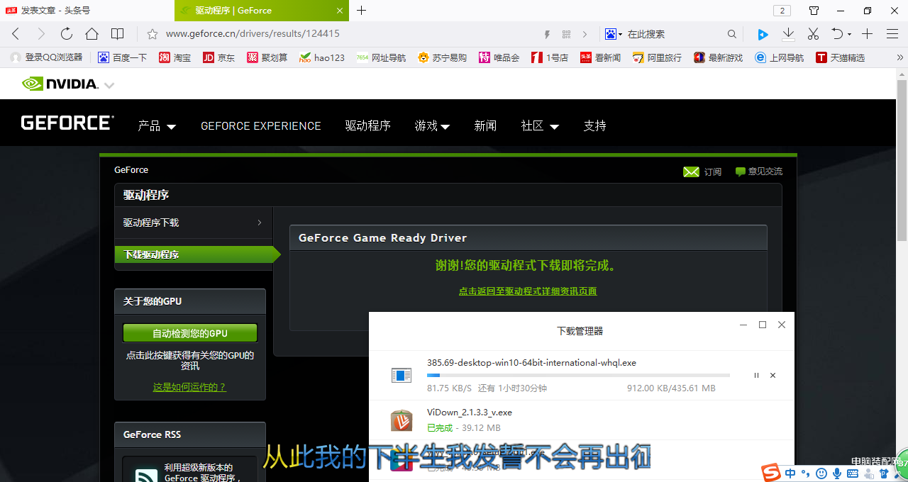Open 百度一下 bookmark
The width and height of the screenshot is (908, 482).
[122, 57]
